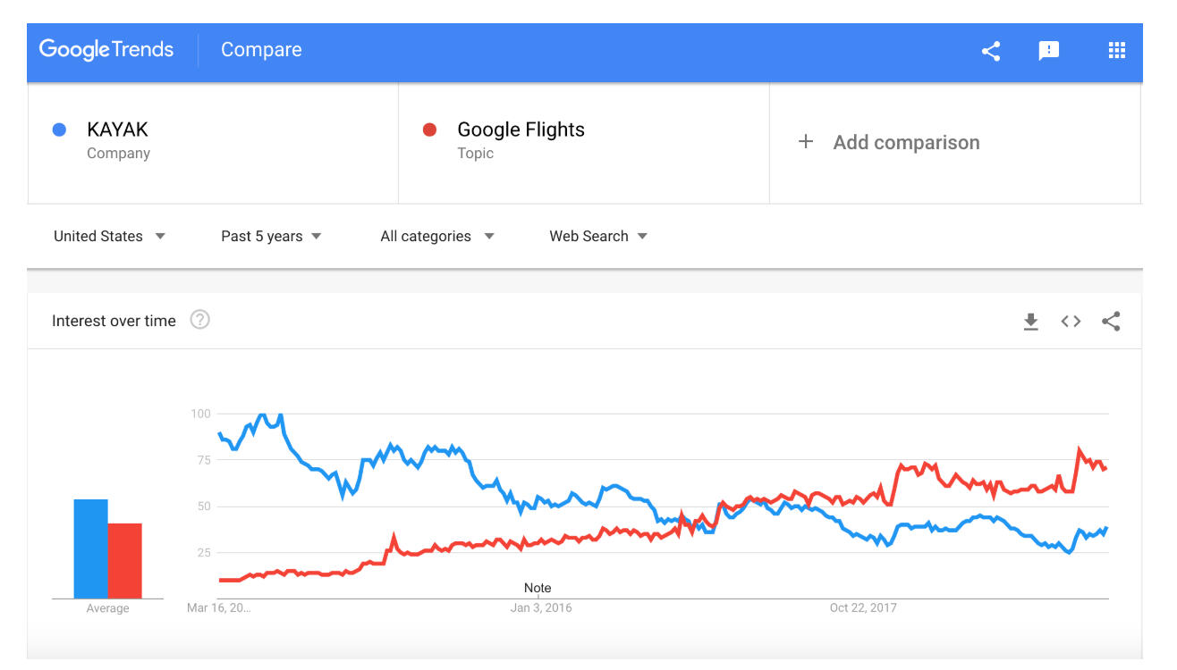Open the Google apps grid icon
The width and height of the screenshot is (1177, 670).
(1116, 51)
